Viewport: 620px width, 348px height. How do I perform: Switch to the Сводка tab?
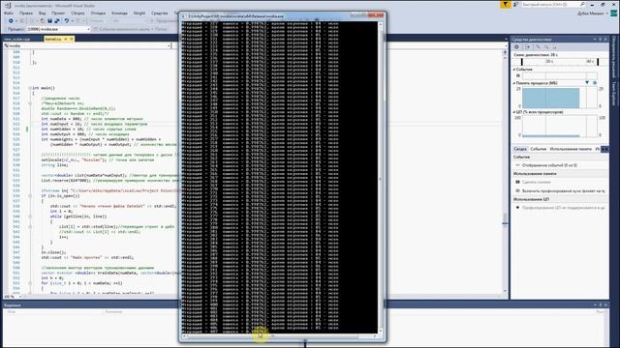(520, 149)
